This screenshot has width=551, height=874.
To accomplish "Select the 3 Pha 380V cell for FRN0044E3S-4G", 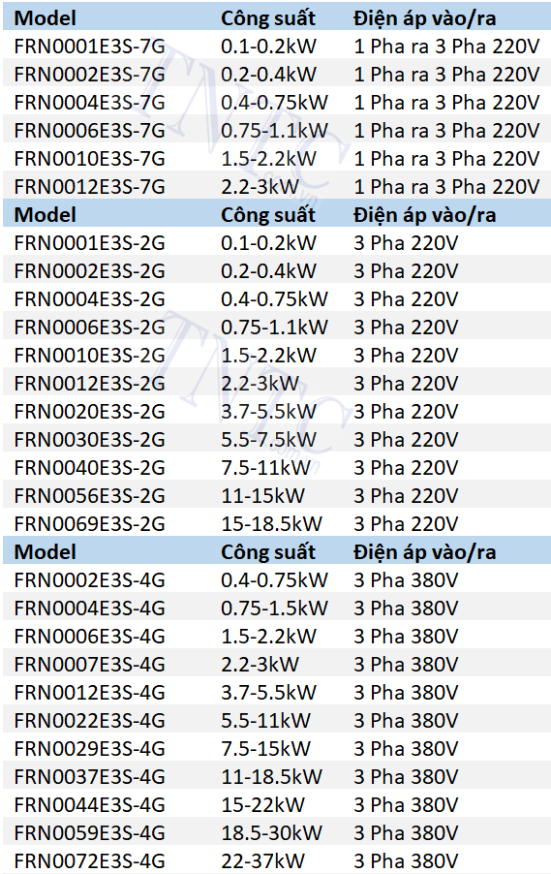I will 406,805.
